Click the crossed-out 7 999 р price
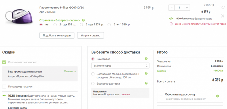Viewport: 227px width, 109px height. 209,5
